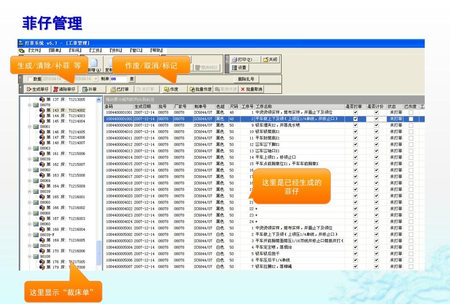Collapse the 98108 tree node

[x=29, y=256]
